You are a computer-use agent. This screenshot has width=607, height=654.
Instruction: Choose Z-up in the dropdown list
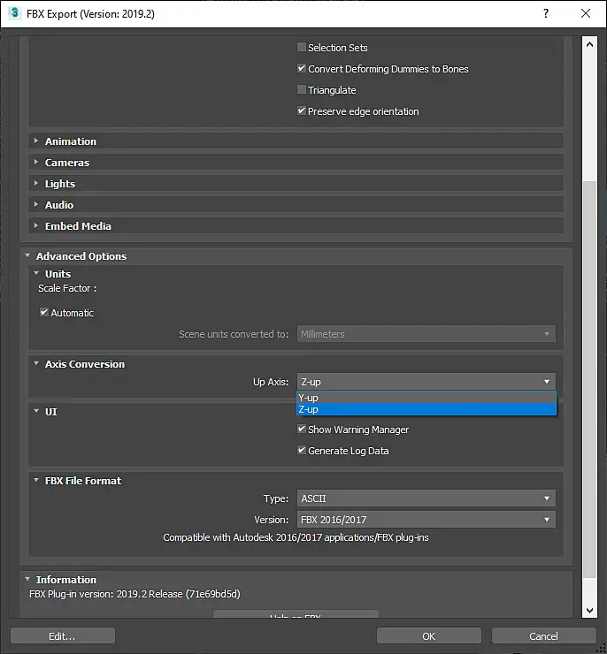(x=426, y=409)
